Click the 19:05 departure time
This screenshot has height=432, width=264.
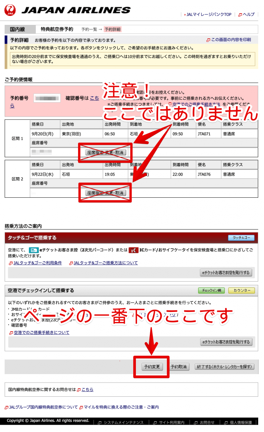[x=109, y=174]
